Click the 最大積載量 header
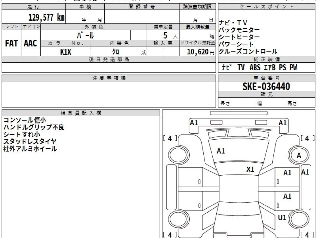Screen dimensions: 317x238 point(198,27)
